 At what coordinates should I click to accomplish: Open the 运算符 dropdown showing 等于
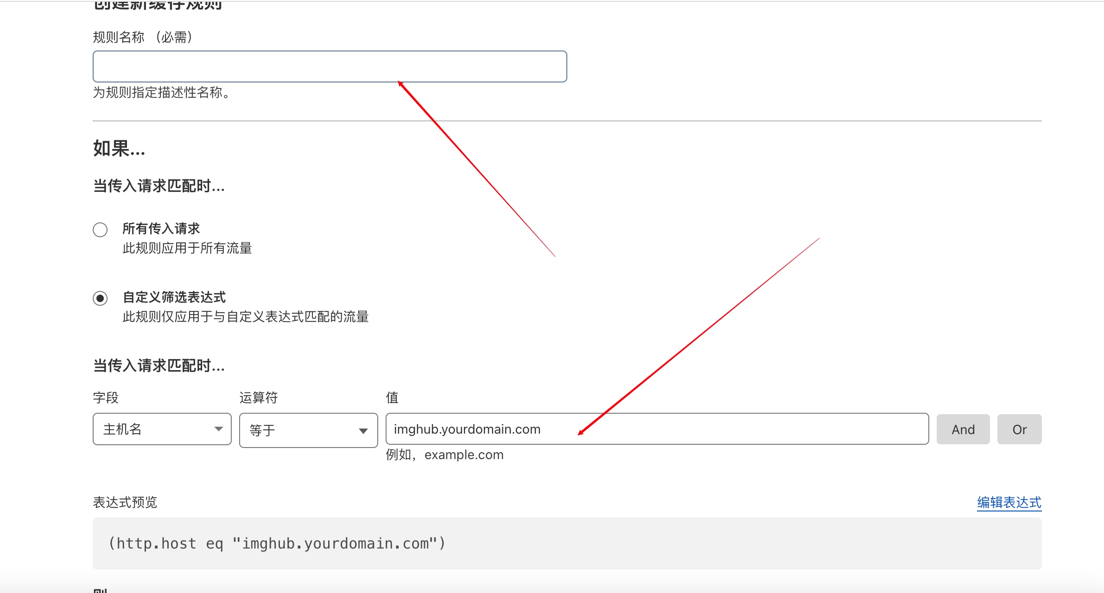click(x=308, y=430)
